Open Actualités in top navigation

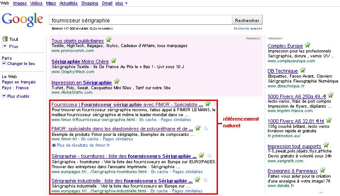(68, 3)
